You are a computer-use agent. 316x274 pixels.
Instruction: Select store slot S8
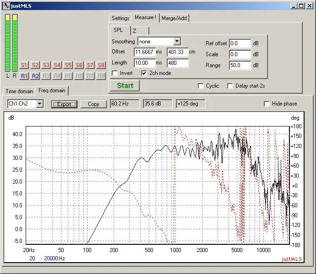click(101, 65)
